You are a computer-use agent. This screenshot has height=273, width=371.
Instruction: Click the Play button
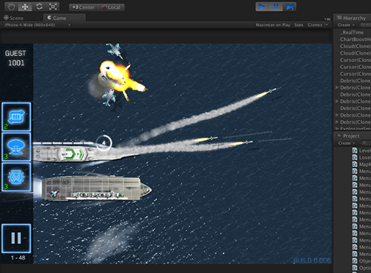click(x=262, y=7)
